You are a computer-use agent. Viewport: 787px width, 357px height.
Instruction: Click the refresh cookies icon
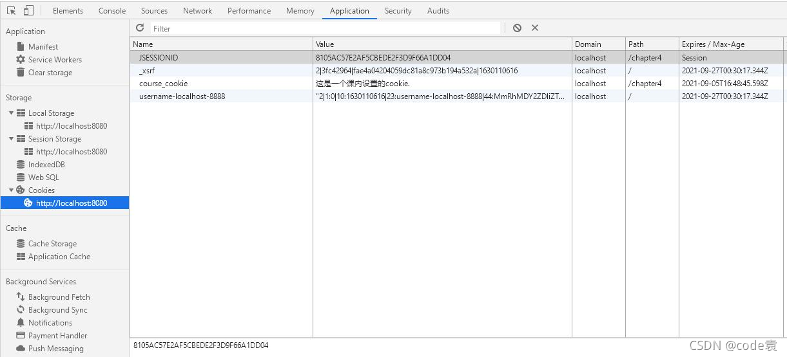tap(140, 28)
